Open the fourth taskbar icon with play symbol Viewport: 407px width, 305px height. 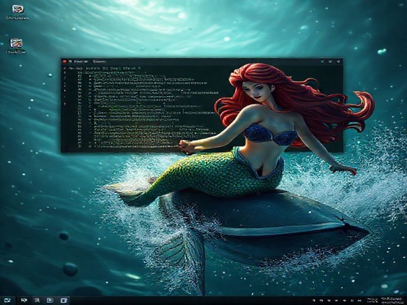click(50, 300)
